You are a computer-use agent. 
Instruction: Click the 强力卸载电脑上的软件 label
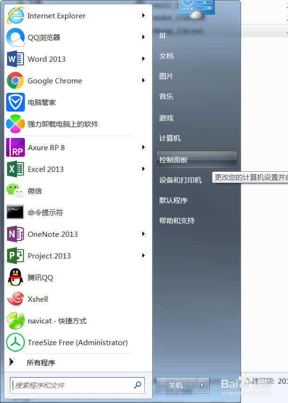point(63,124)
